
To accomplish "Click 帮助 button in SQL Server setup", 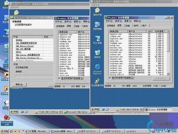I will click(x=19, y=84).
